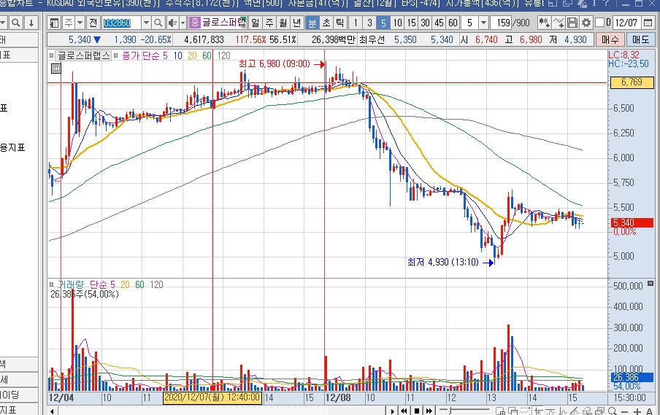Click the 거래량 단순 volume legend
This screenshot has width=660, height=415.
click(85, 284)
